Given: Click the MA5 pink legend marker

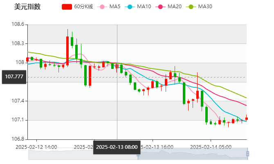Looking at the screenshot, I should tap(102, 7).
